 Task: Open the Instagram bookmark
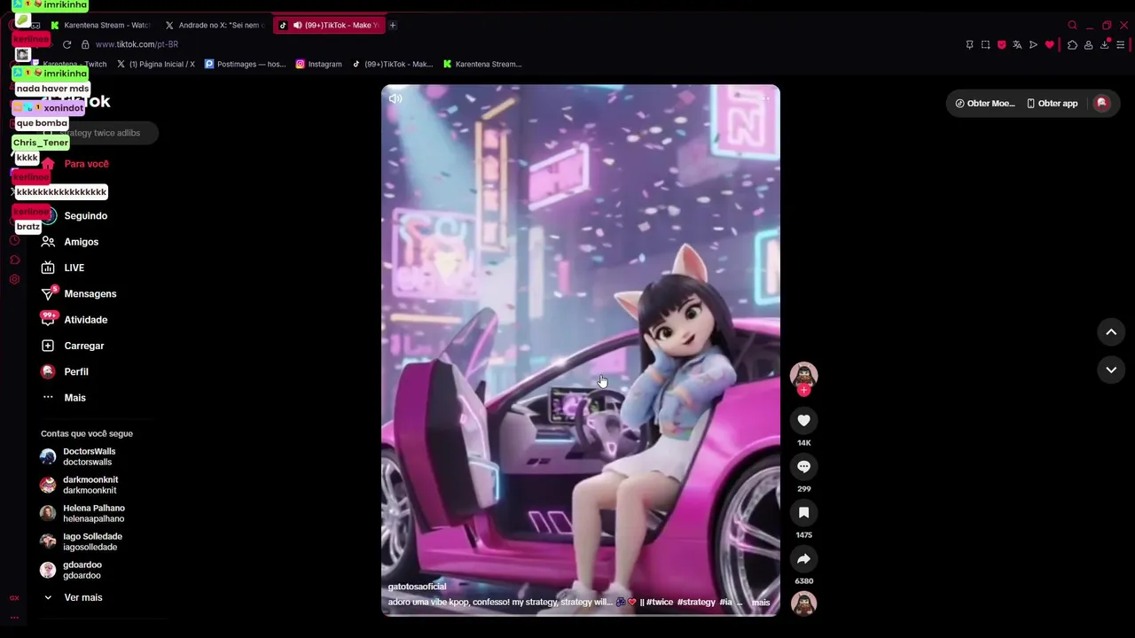[x=318, y=64]
